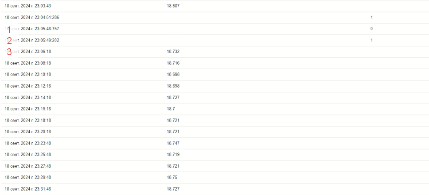Click the 23:18:18 timestamp row
The width and height of the screenshot is (429, 195).
tap(214, 120)
